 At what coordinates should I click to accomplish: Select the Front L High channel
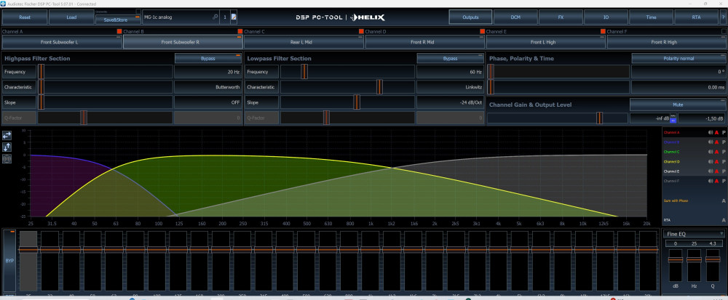(545, 41)
